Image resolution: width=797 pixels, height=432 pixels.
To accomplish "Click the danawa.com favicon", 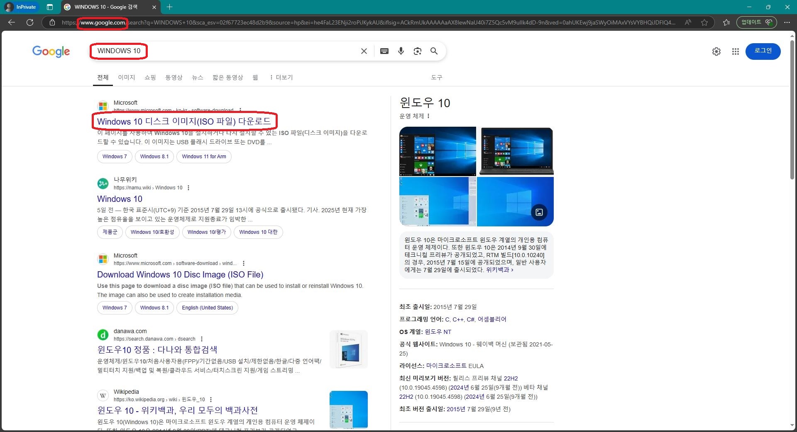I will point(103,335).
